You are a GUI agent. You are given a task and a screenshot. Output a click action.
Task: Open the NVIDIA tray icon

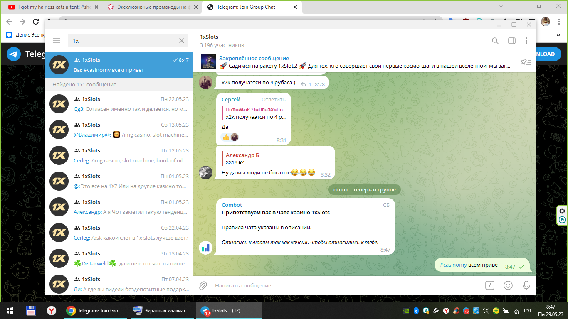[406, 311]
